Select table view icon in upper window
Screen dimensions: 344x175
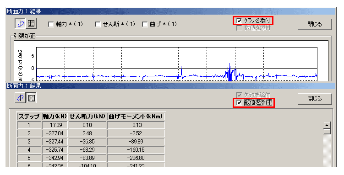[31, 23]
